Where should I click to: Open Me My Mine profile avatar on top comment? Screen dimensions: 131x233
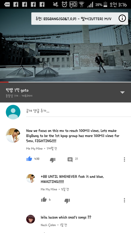pyautogui.click(x=13, y=135)
